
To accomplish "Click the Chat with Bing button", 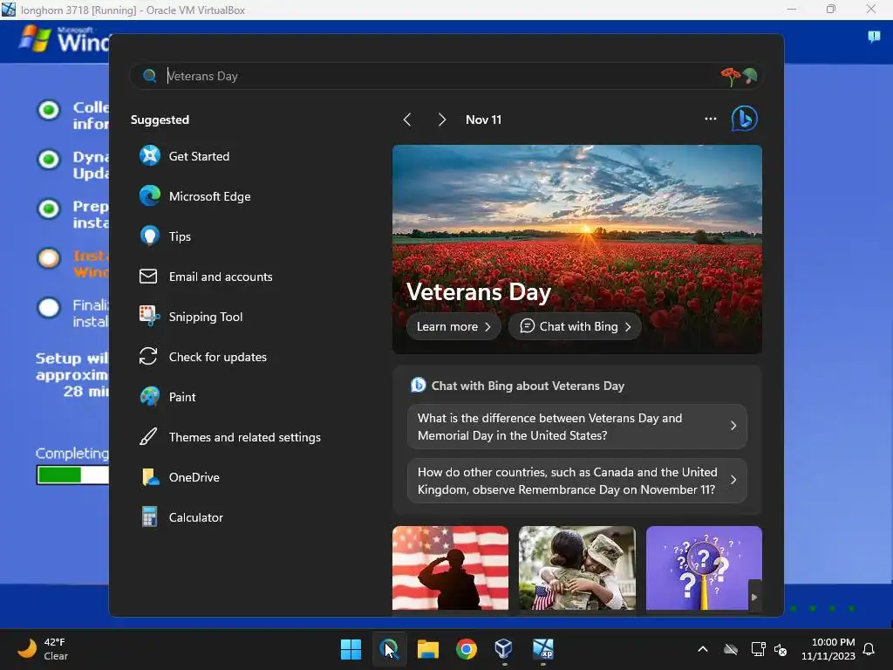I will coord(575,326).
